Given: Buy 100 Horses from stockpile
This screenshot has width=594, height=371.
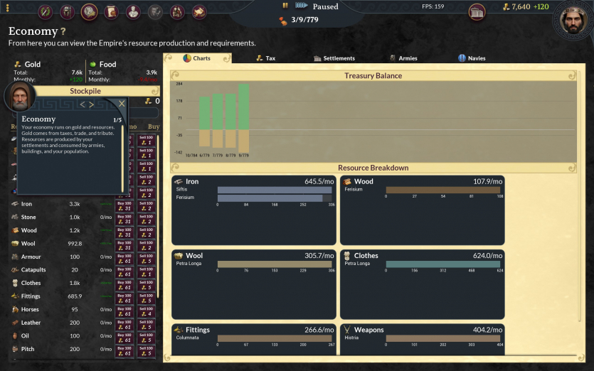Looking at the screenshot, I should click(x=126, y=310).
